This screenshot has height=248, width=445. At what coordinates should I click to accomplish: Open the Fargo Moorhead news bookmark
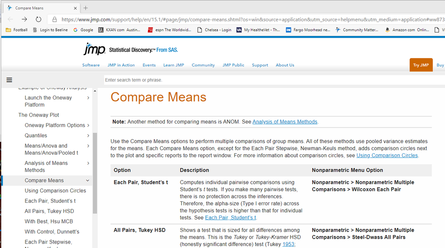tap(308, 30)
